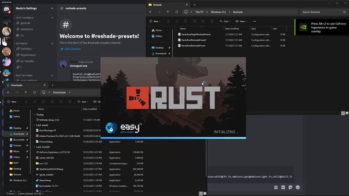The height and width of the screenshot is (196, 349).
Task: Go back in Reshade Explorer window
Action: pos(151,12)
